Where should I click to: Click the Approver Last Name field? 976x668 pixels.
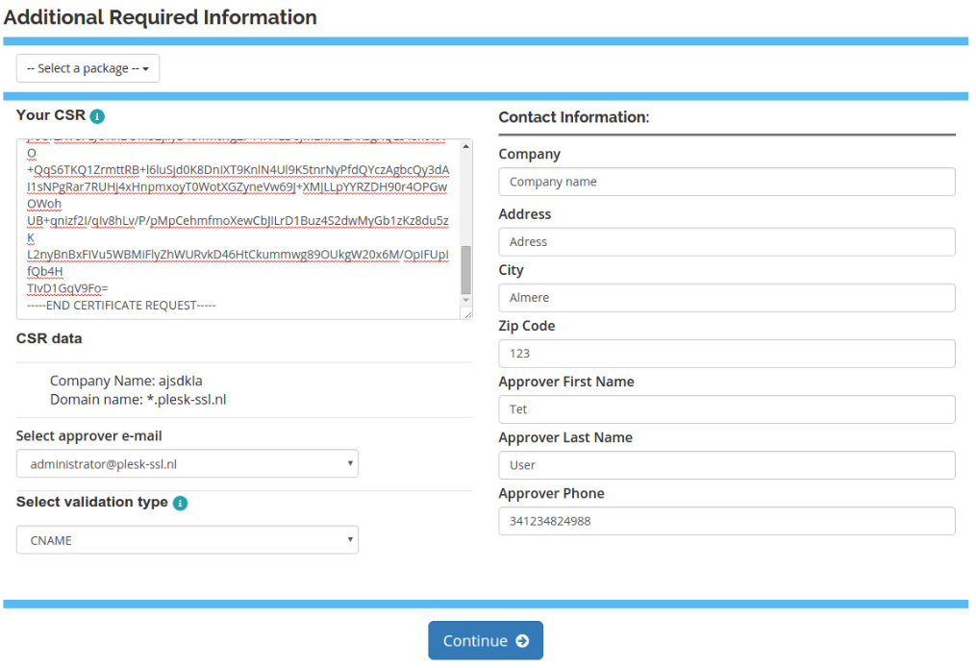(726, 465)
